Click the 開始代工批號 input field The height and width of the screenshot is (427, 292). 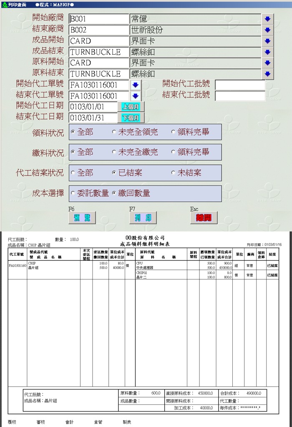pos(240,85)
